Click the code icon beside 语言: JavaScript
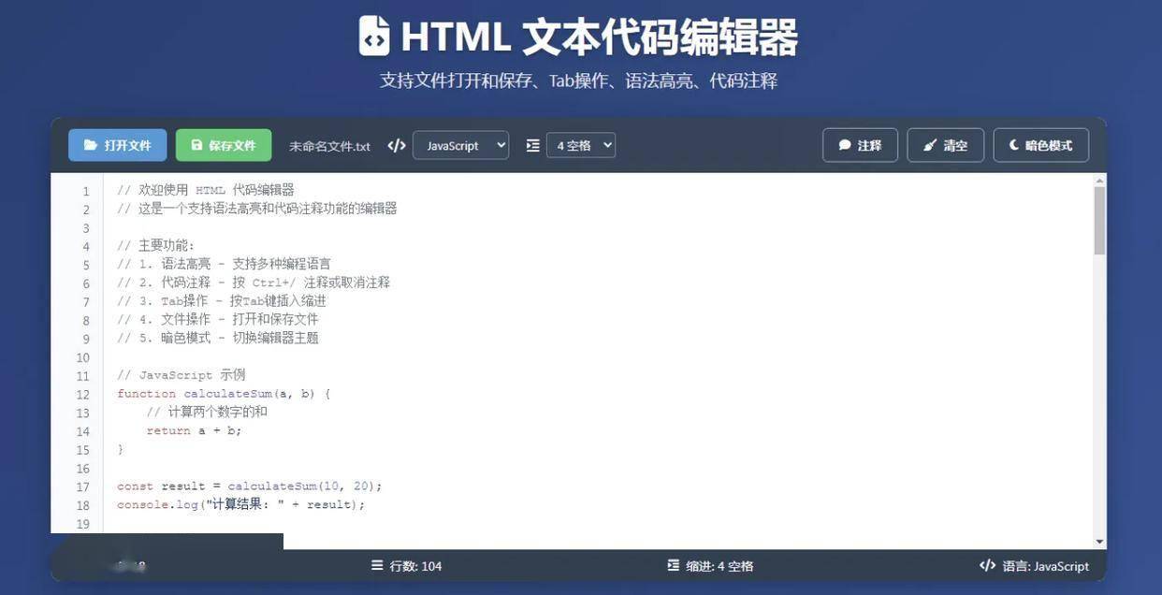This screenshot has width=1162, height=595. [x=987, y=566]
